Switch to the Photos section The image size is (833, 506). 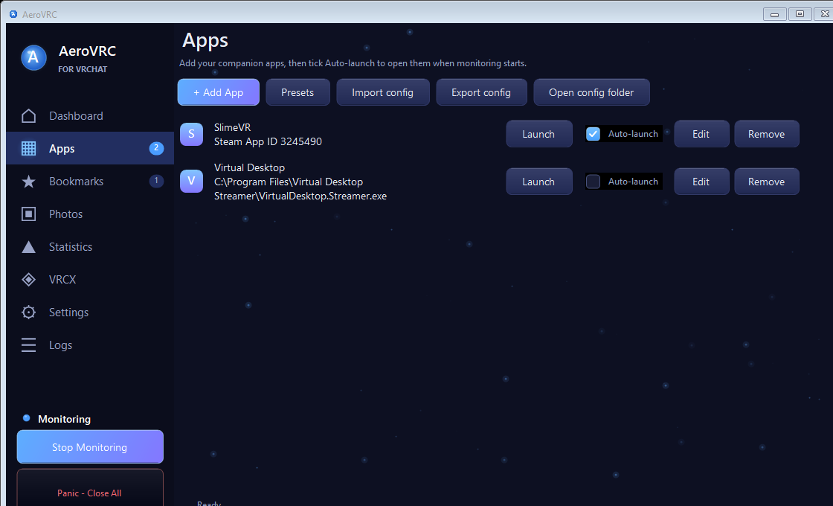click(90, 214)
